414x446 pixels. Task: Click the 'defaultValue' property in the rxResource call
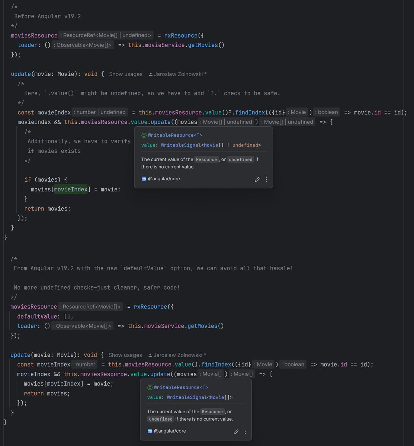click(x=37, y=316)
